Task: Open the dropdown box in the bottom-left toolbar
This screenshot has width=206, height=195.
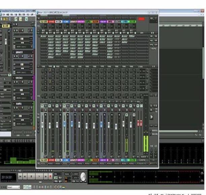Action: [x=14, y=187]
